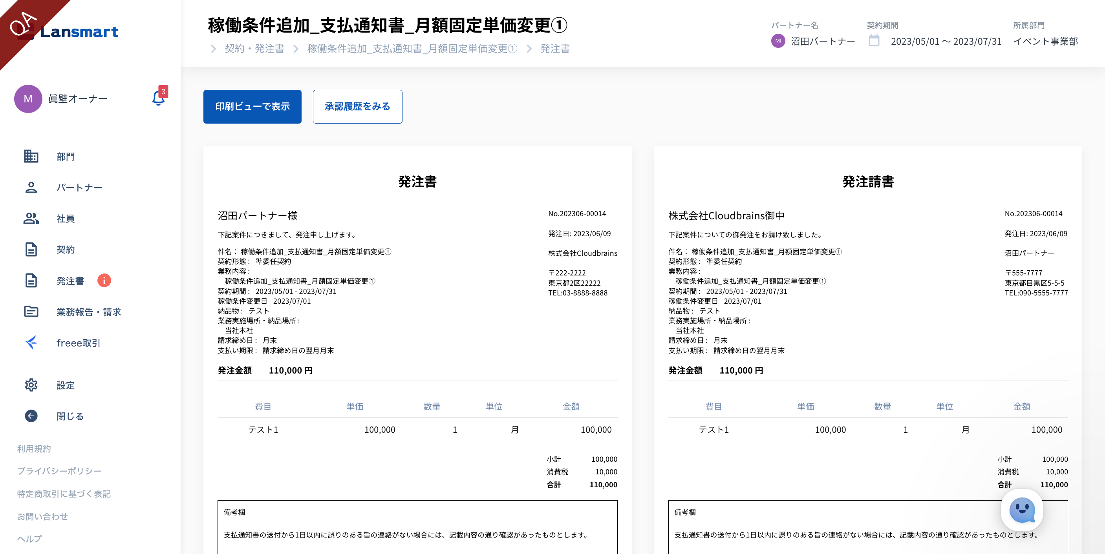The width and height of the screenshot is (1105, 554).
Task: Click 株式会社Cloudbrains御中 addressee in 発注請書
Action: pos(726,215)
